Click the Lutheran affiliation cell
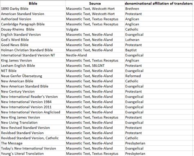 point(158,40)
